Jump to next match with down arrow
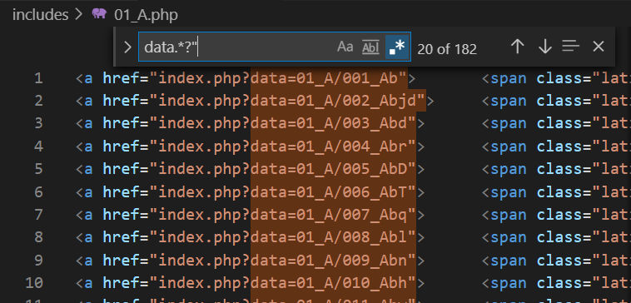The width and height of the screenshot is (631, 303). tap(545, 47)
